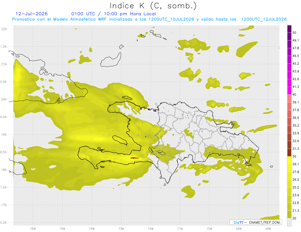Screen dimensions: 301x232
Task: Click the colorbar value "22.6"
Action: click(296, 203)
